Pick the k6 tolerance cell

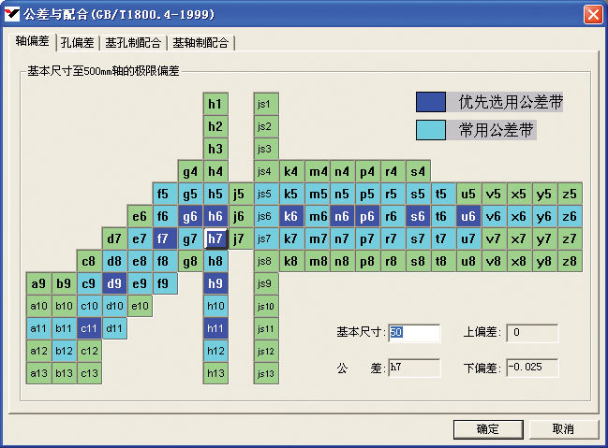(x=291, y=216)
